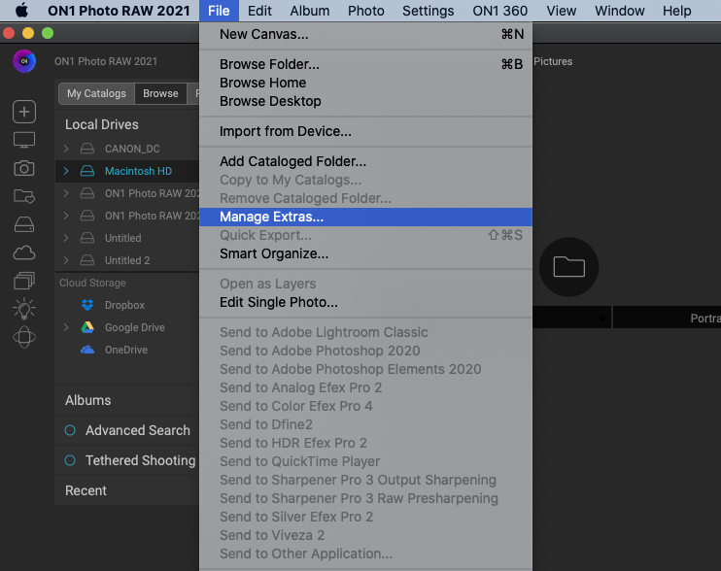
Task: Open the Recent section header
Action: (127, 490)
